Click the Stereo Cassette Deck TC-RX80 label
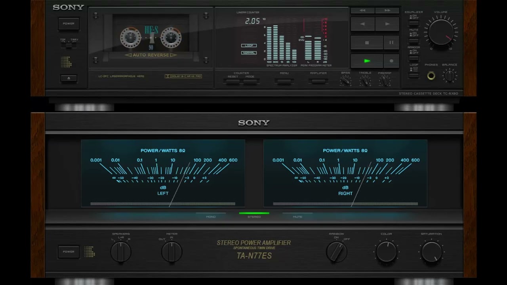The image size is (507, 285). [x=428, y=93]
